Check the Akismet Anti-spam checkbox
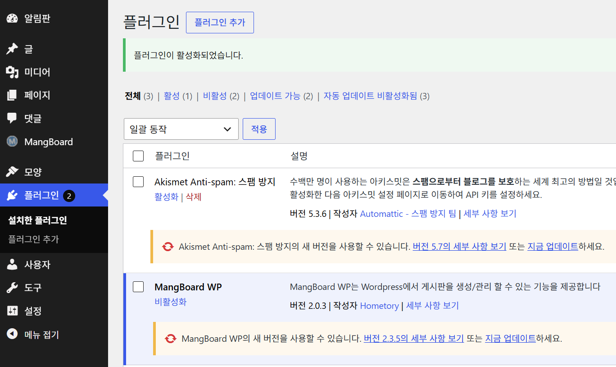Screen dimensions: 616x367 coord(138,182)
